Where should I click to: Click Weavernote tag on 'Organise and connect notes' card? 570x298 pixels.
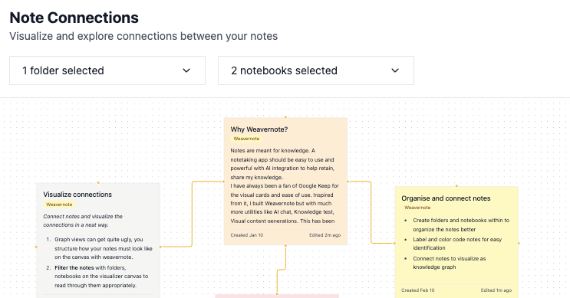(417, 208)
